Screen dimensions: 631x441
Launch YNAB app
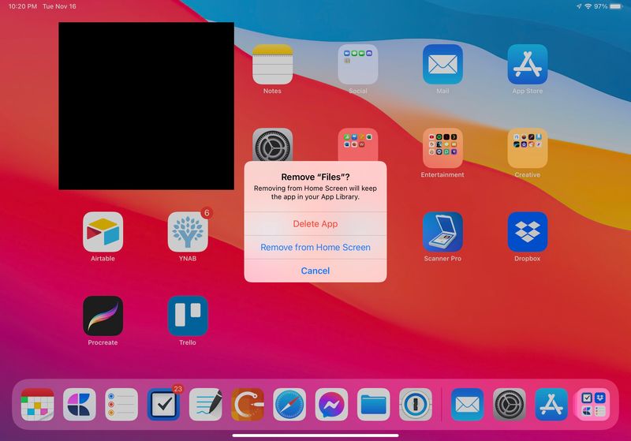click(188, 232)
